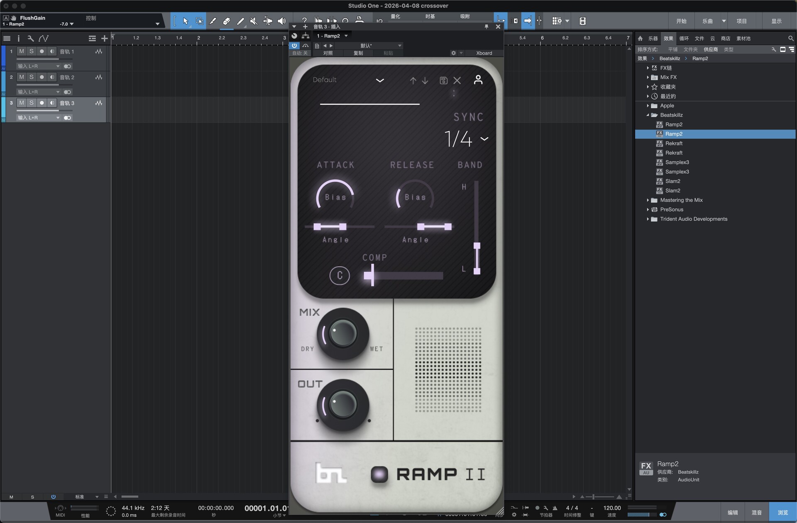Delete preset with X icon in Ramp II
The width and height of the screenshot is (797, 523).
[x=457, y=81]
